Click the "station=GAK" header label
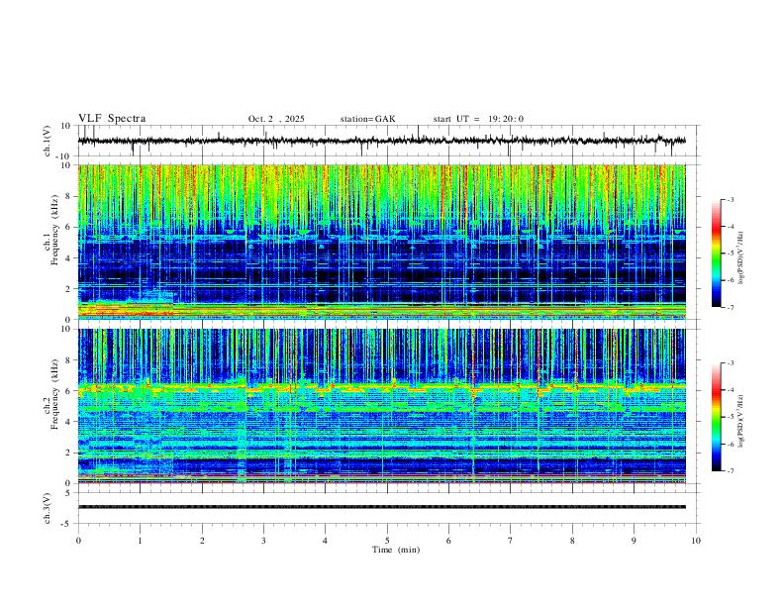 pos(367,119)
